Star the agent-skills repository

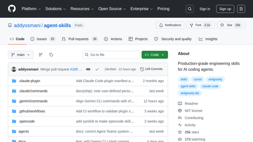[231, 25]
